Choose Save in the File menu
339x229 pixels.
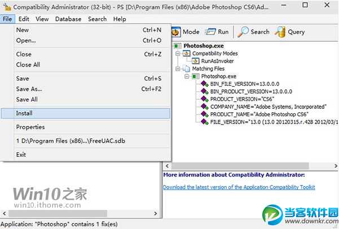[85, 78]
